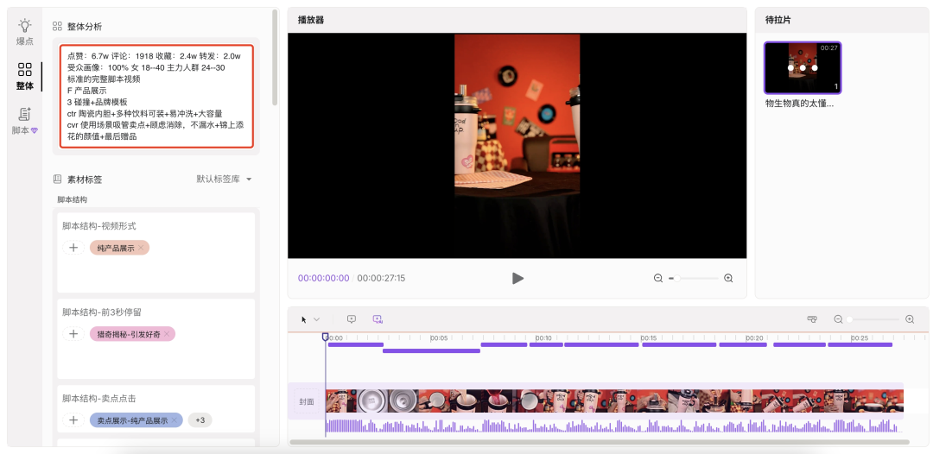Remove the 纯产品展示 tag

pyautogui.click(x=141, y=248)
